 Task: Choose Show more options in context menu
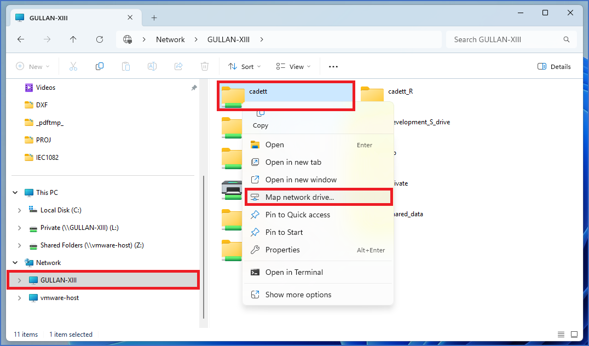tap(298, 295)
